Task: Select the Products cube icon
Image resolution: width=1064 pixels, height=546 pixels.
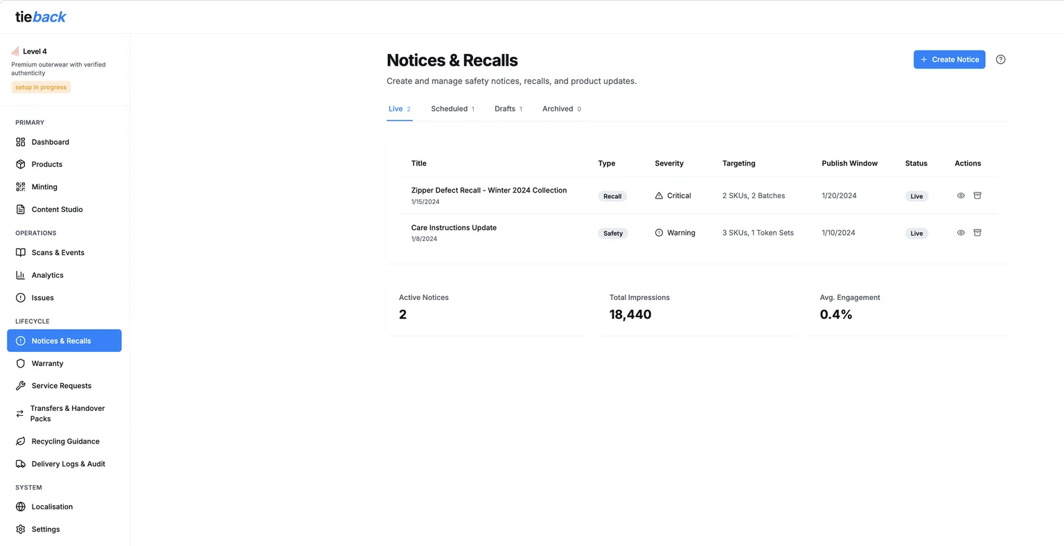Action: (x=19, y=164)
